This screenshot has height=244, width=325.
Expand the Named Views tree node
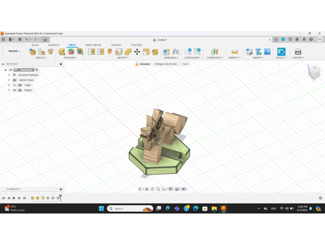pyautogui.click(x=9, y=80)
